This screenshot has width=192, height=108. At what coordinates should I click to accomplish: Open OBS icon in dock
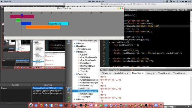(146, 105)
